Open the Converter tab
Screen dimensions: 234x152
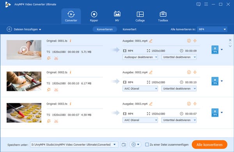point(71,16)
